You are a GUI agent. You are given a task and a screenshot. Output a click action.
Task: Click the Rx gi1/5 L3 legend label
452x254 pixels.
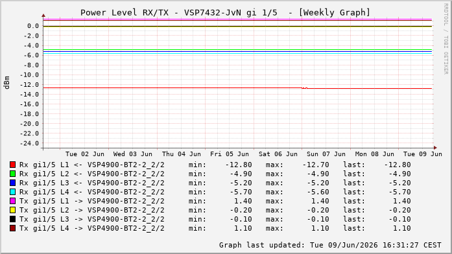pos(92,183)
